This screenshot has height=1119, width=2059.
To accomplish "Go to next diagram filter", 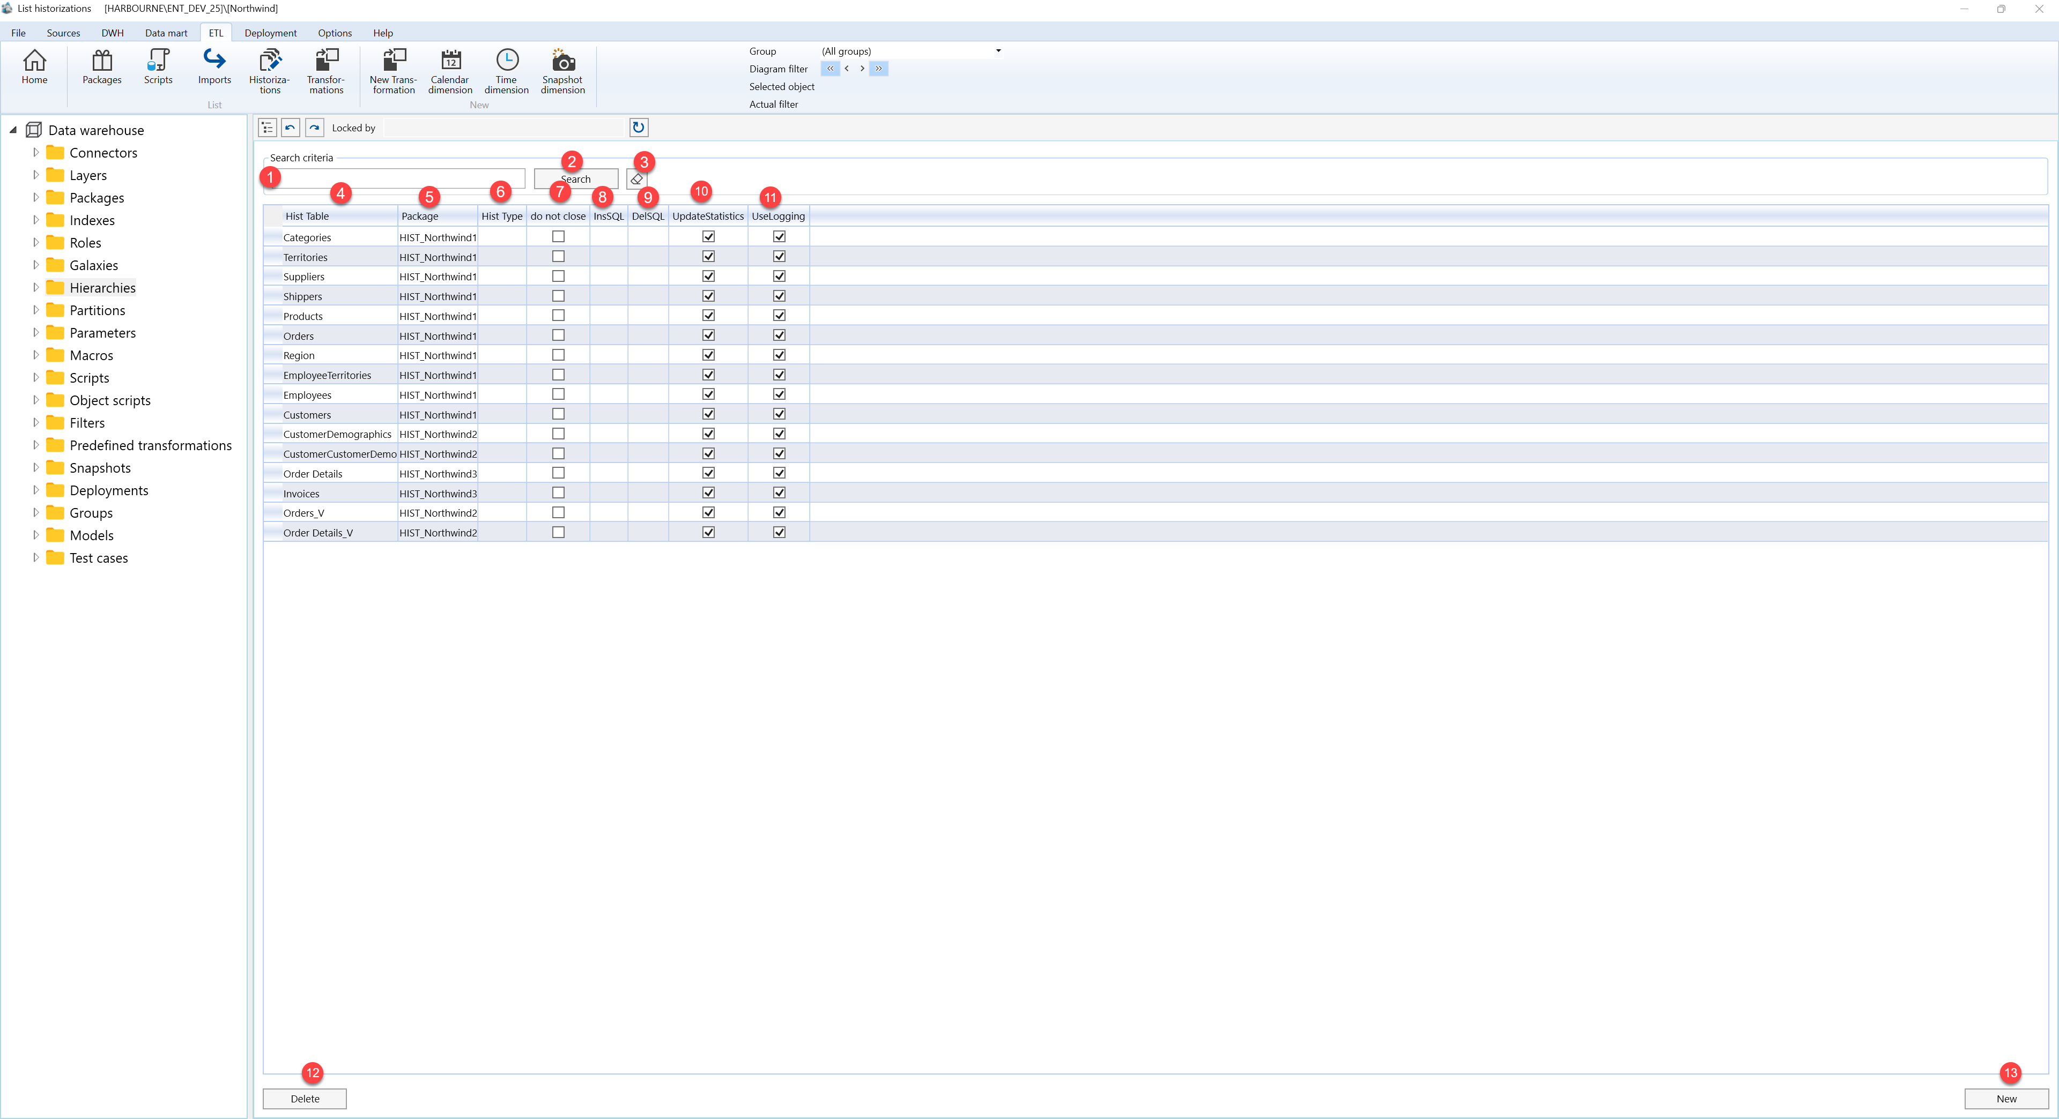I will (862, 69).
